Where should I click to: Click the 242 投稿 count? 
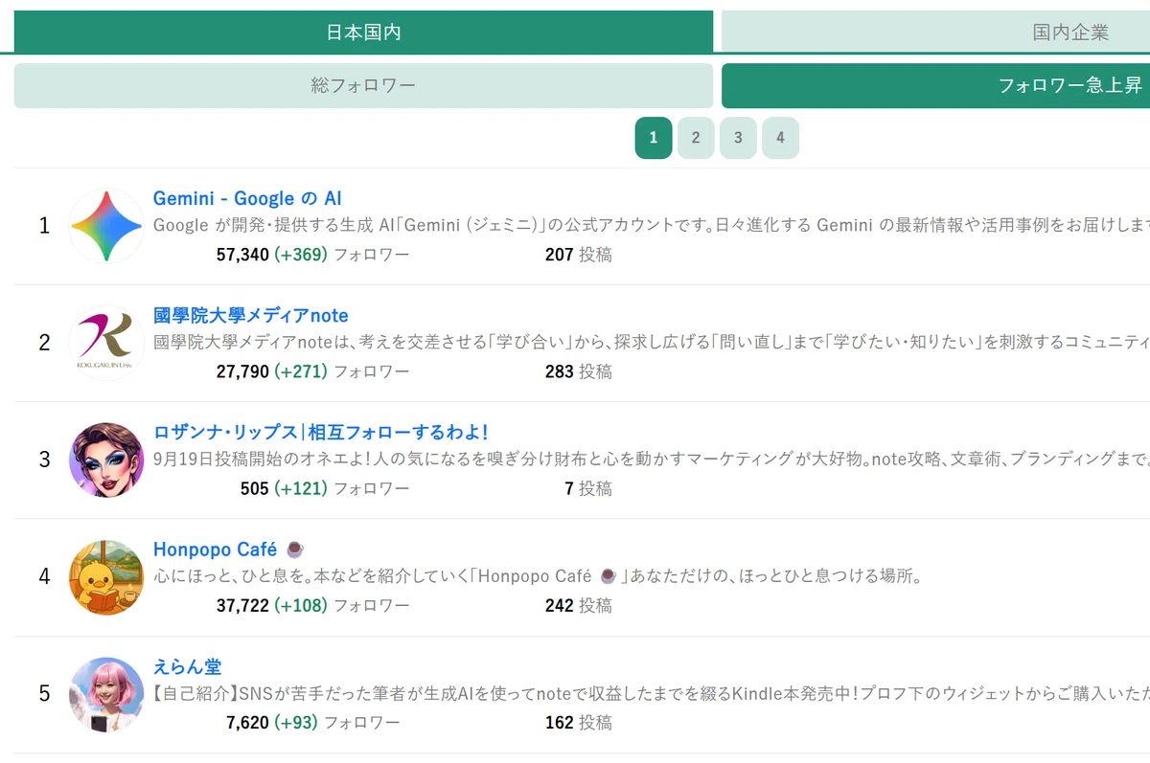579,605
